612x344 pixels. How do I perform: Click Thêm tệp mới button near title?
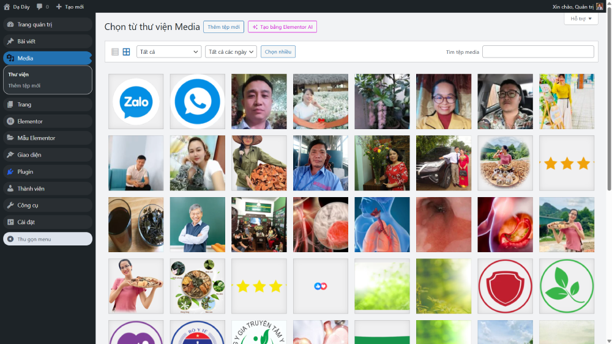click(x=223, y=27)
